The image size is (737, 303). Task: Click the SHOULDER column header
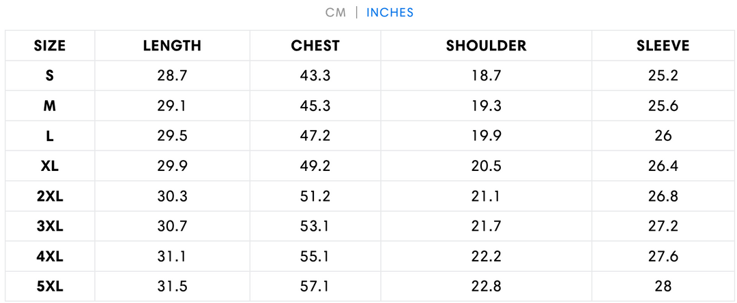click(486, 46)
